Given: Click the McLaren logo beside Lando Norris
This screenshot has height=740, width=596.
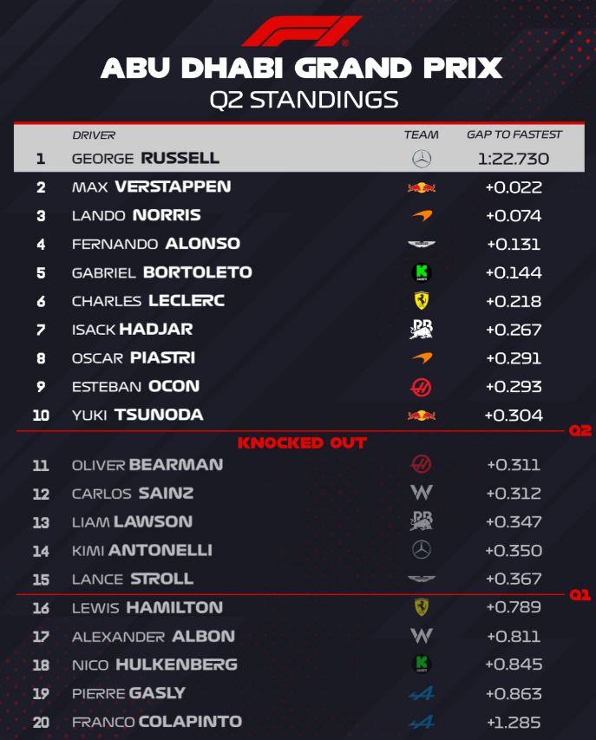Looking at the screenshot, I should click(422, 216).
